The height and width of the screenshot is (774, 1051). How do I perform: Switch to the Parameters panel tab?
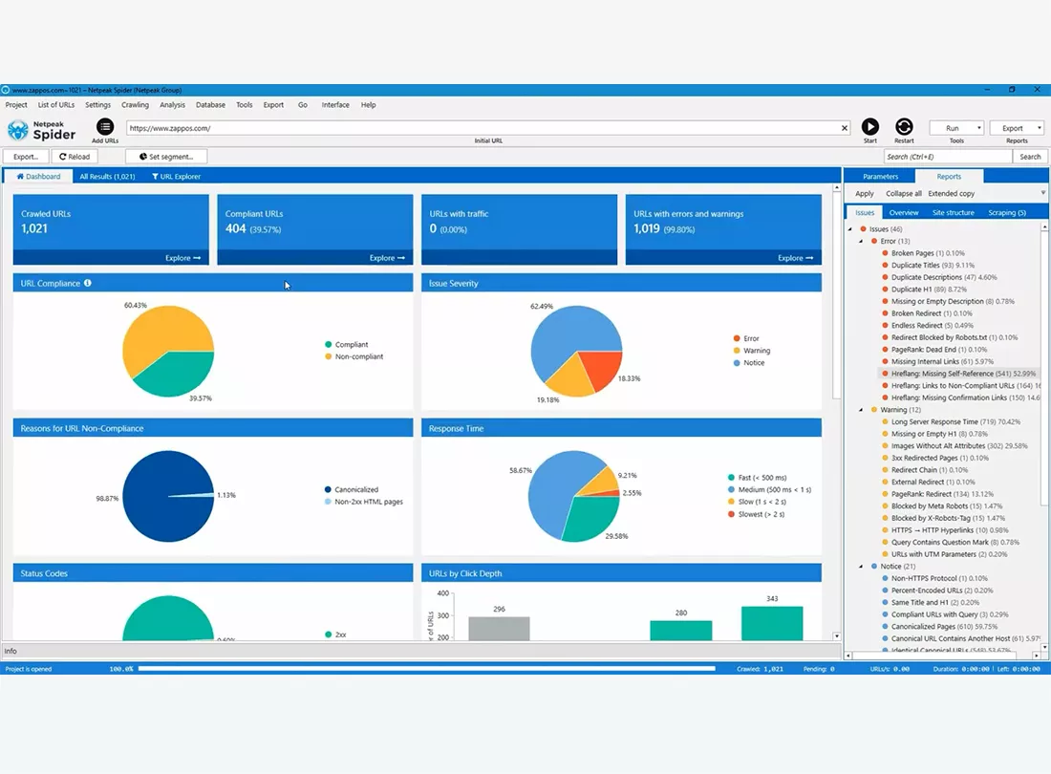coord(880,177)
